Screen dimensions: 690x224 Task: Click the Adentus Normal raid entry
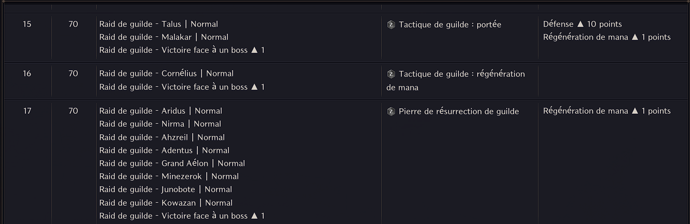click(x=164, y=150)
